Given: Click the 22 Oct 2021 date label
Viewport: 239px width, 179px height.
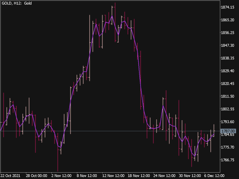Looking at the screenshot, I should click(x=10, y=176).
